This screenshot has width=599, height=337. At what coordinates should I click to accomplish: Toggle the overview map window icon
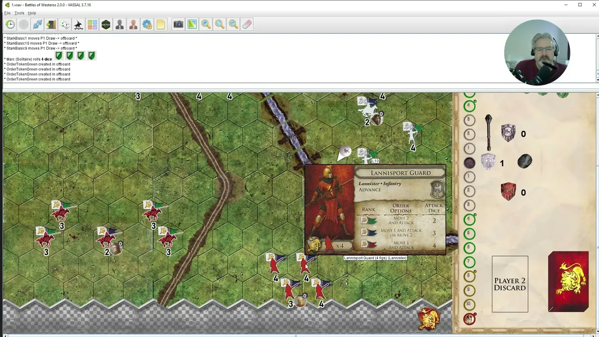(x=192, y=24)
